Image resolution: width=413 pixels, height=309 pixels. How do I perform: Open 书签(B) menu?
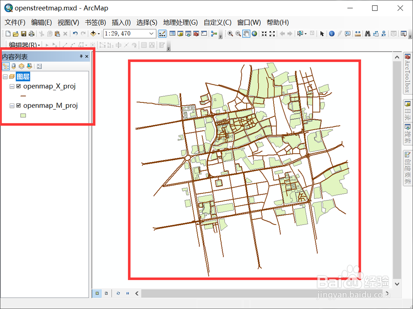[95, 23]
